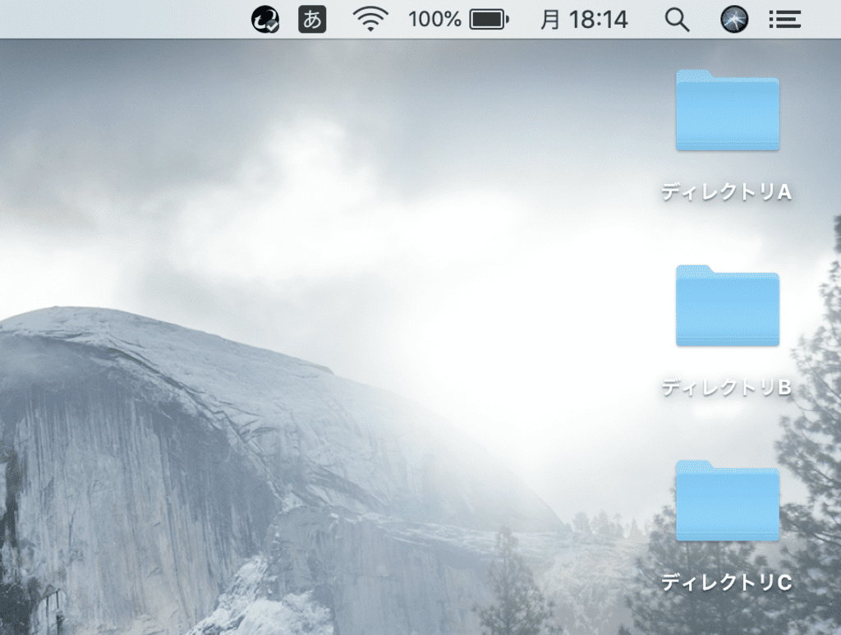
Task: Activate Siri from the menu bar
Action: click(x=734, y=20)
